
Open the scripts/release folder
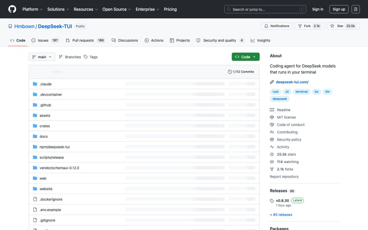tap(52, 157)
